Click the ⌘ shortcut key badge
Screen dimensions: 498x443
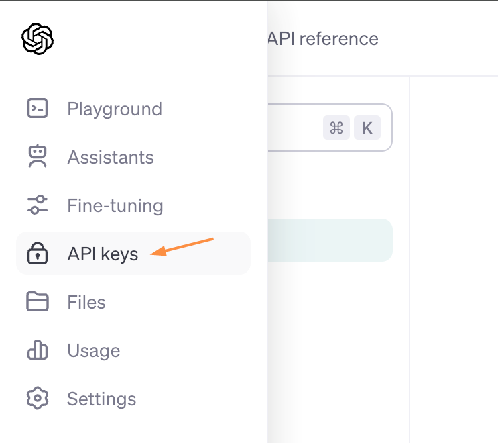click(x=336, y=128)
